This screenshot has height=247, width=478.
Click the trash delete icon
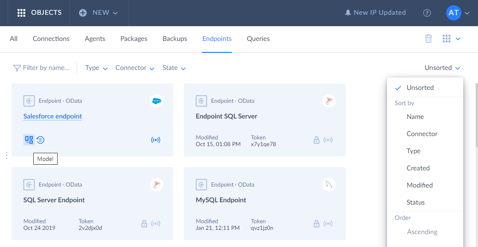(428, 39)
